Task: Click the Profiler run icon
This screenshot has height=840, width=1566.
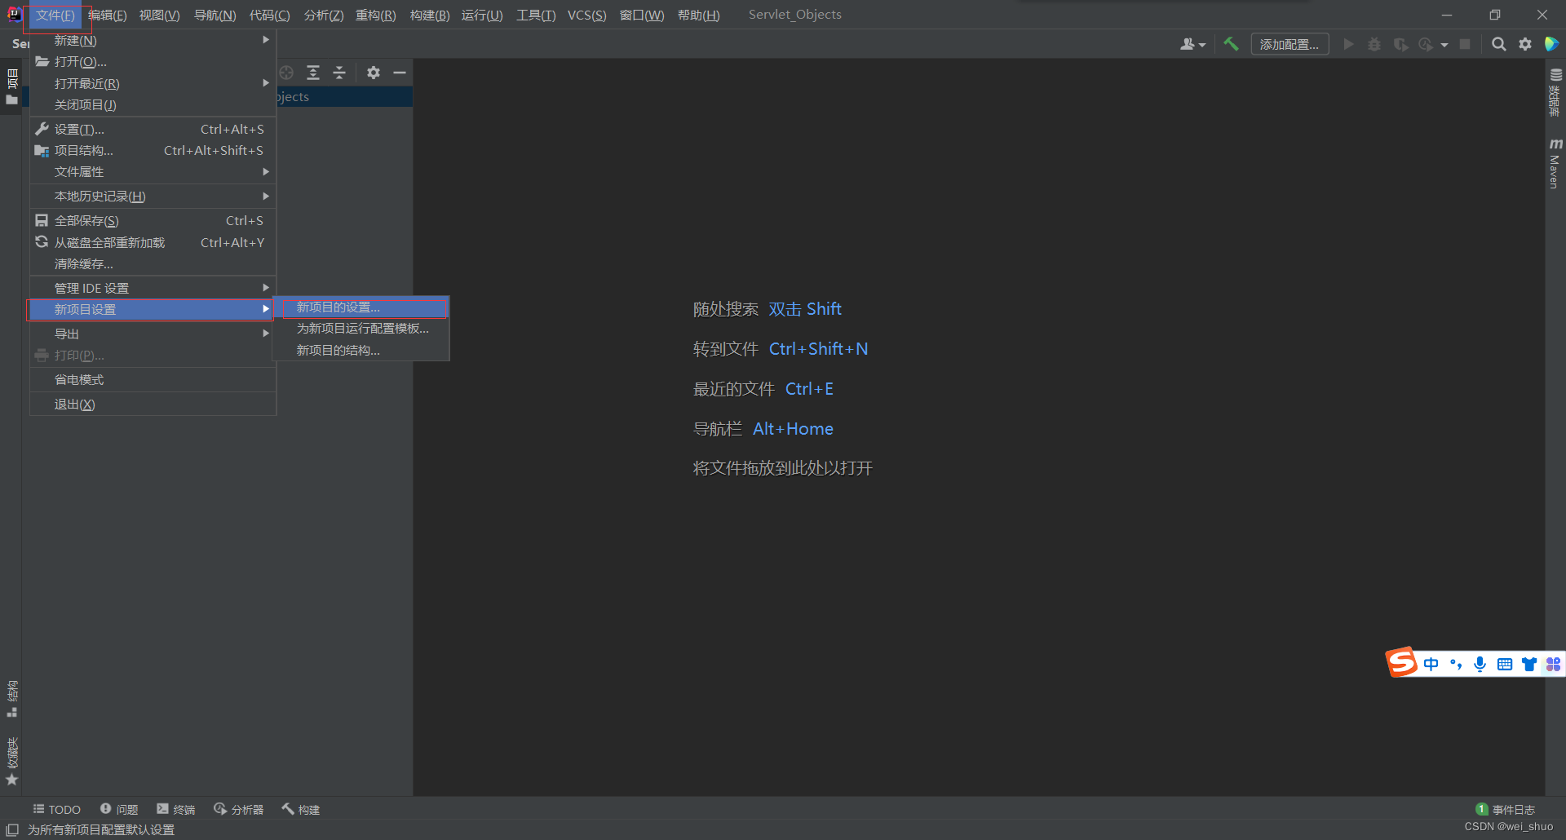Action: click(x=1426, y=44)
